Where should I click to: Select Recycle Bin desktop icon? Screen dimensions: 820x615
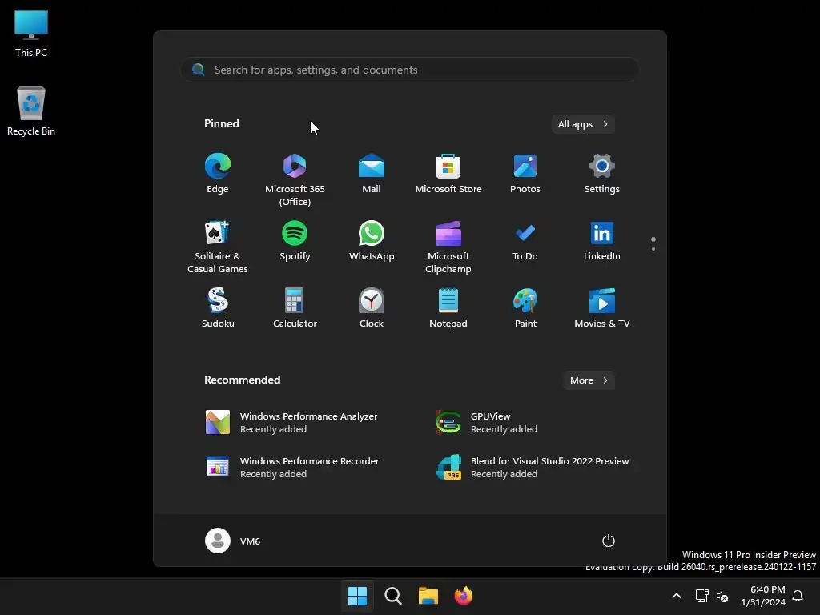[31, 111]
